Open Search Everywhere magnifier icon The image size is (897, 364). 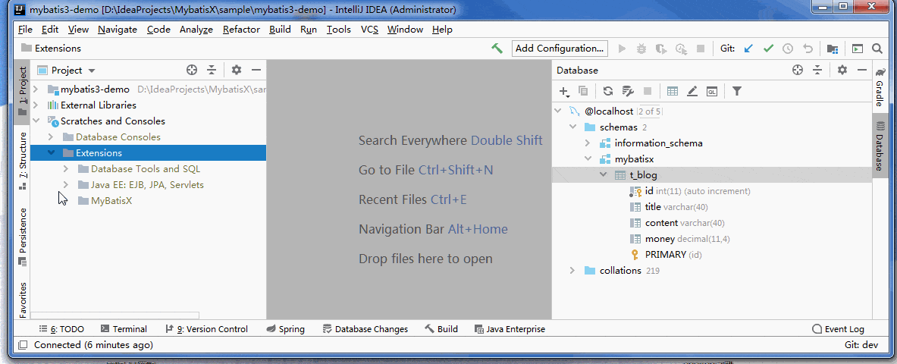pos(877,49)
